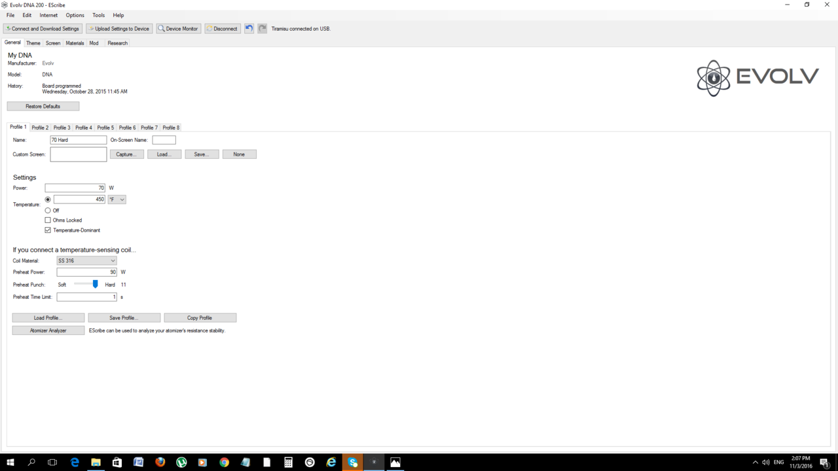
Task: Click Connect and Download Settings
Action: (43, 29)
